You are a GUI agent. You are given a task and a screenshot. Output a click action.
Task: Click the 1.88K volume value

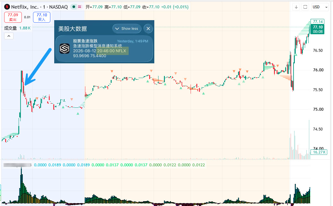tap(25, 28)
